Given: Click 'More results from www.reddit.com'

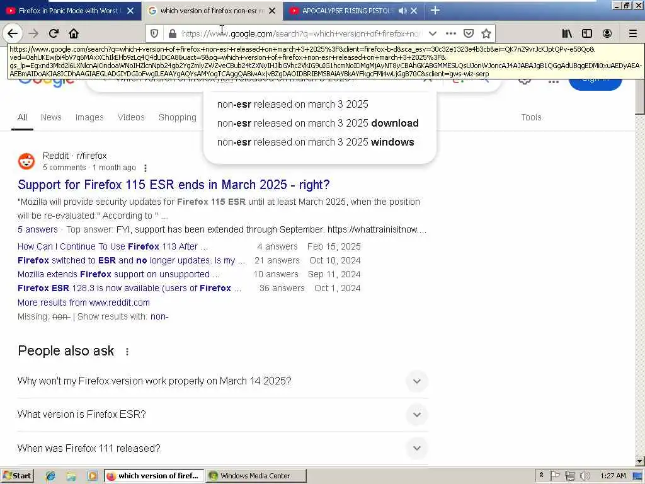Looking at the screenshot, I should click(84, 302).
